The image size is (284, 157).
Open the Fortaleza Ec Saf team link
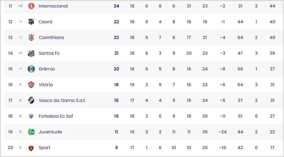point(56,116)
